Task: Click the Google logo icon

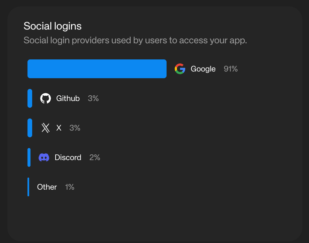Action: pos(180,69)
